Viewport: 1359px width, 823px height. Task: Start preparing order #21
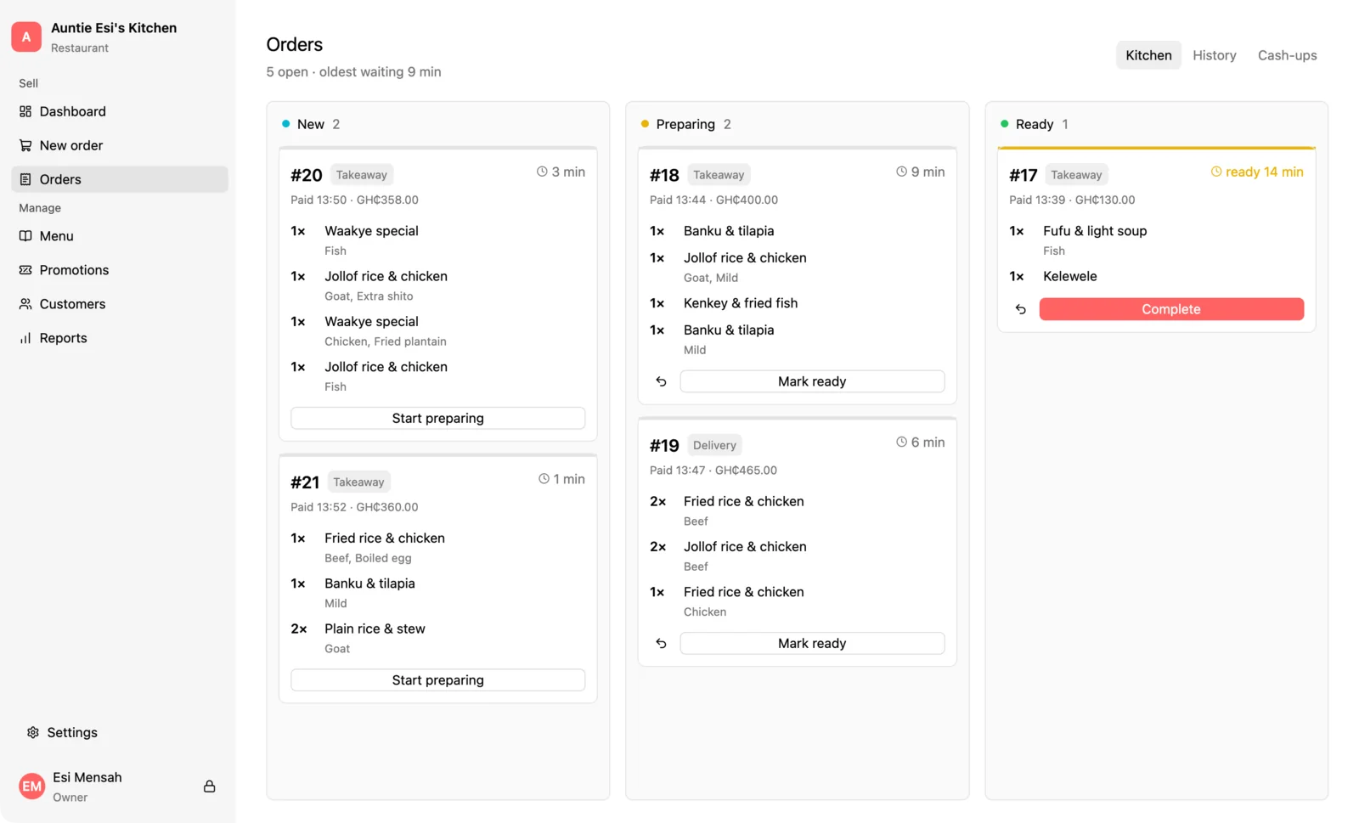[x=437, y=680]
